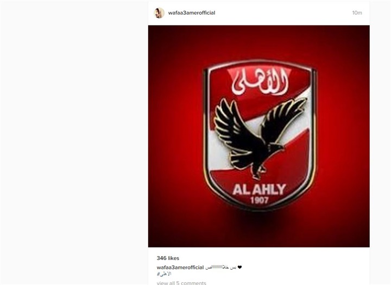Click the 1907 year on the crest

(x=260, y=200)
